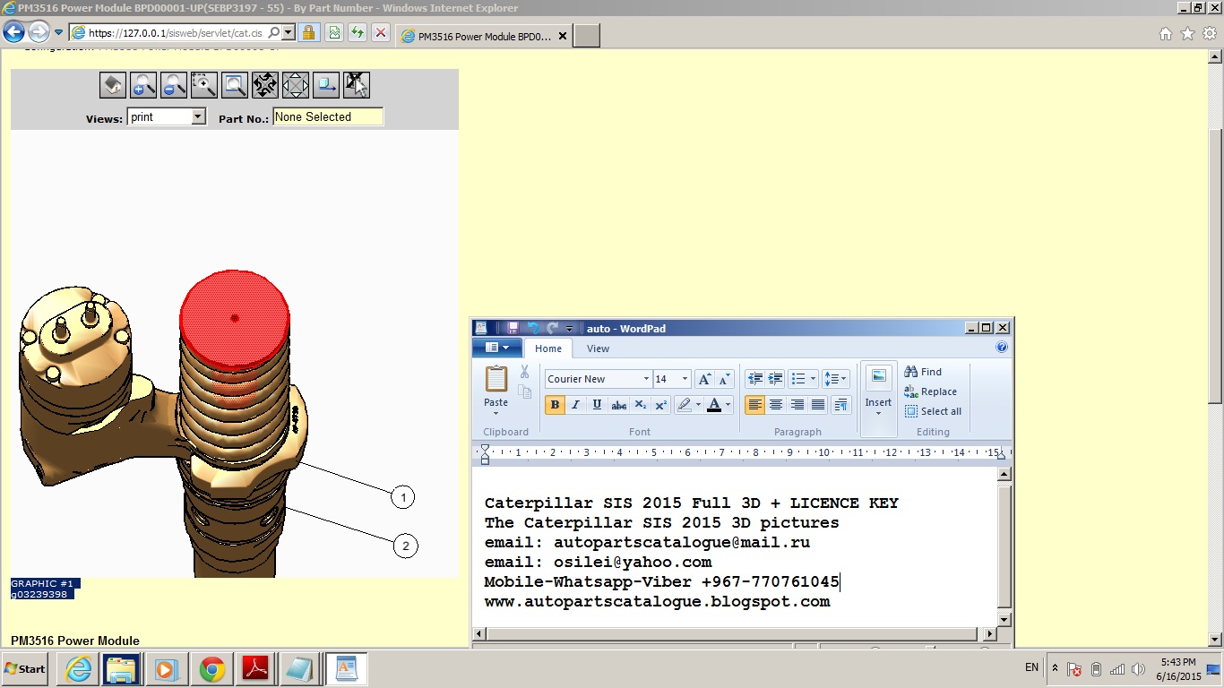The height and width of the screenshot is (688, 1224).
Task: Open the text color dropdown arrow
Action: [x=728, y=405]
